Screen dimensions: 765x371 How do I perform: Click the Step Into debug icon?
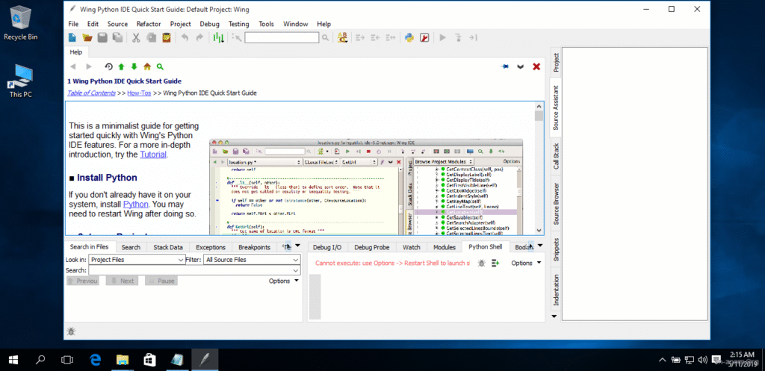tap(458, 37)
